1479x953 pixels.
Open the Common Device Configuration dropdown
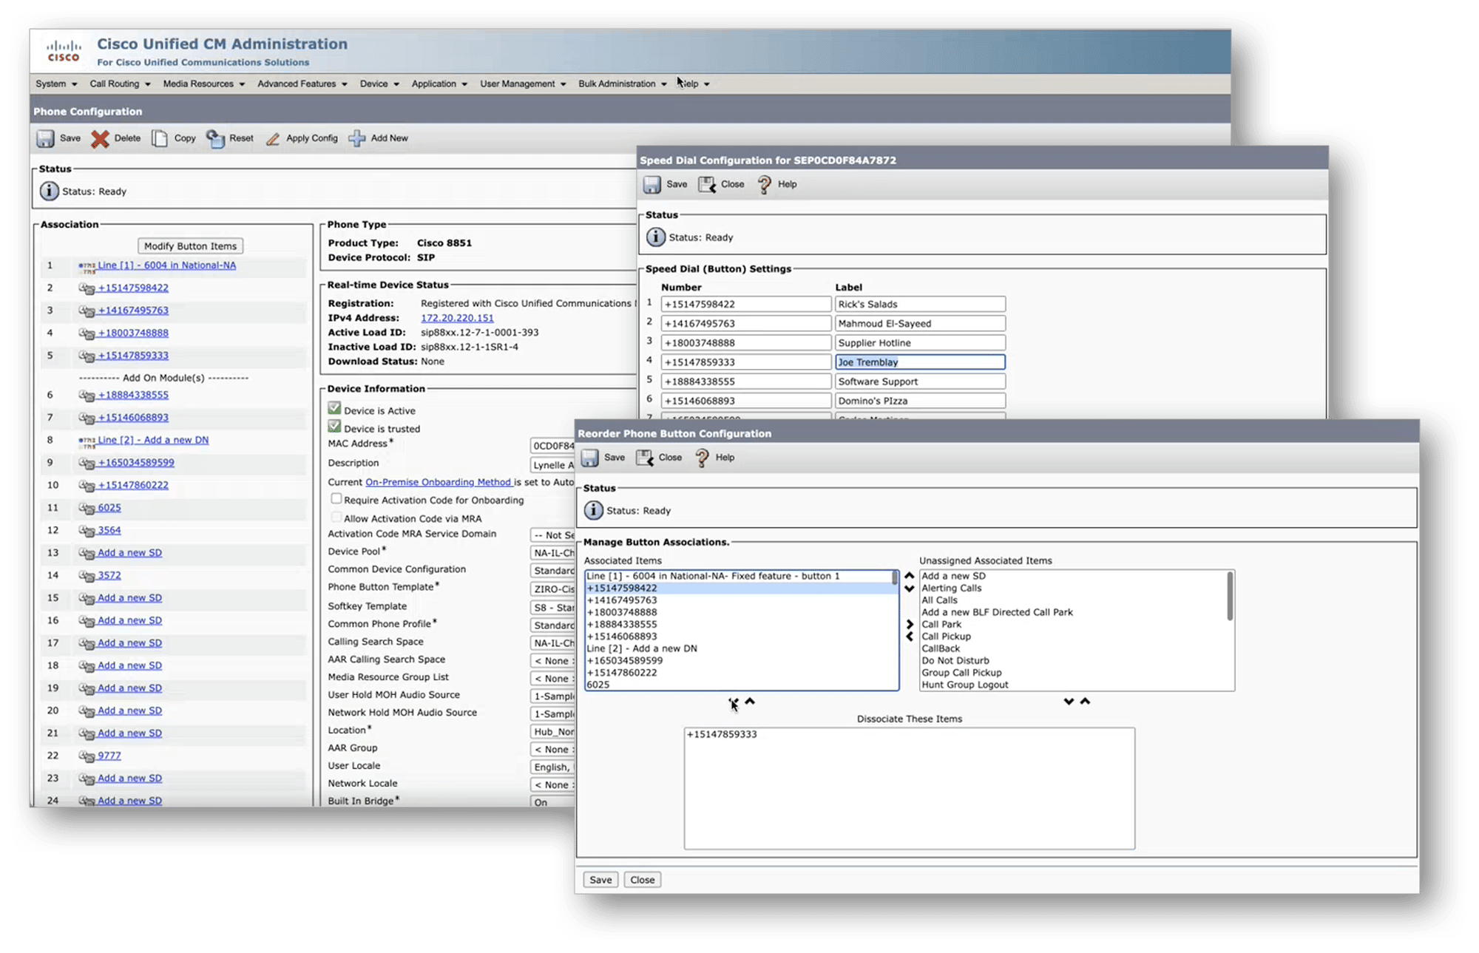pos(552,570)
